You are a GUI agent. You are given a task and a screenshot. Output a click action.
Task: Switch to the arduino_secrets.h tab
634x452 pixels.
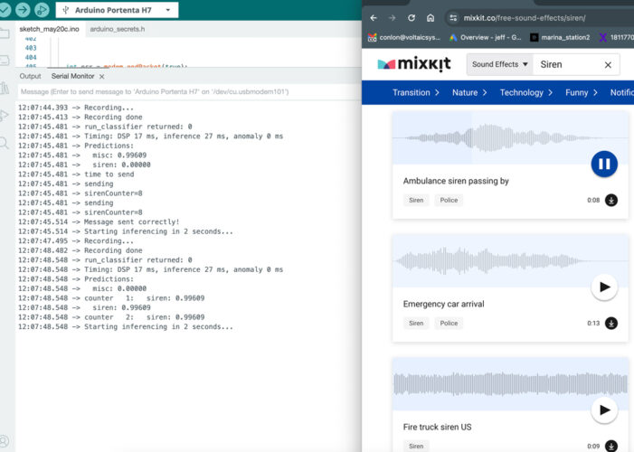pos(118,29)
